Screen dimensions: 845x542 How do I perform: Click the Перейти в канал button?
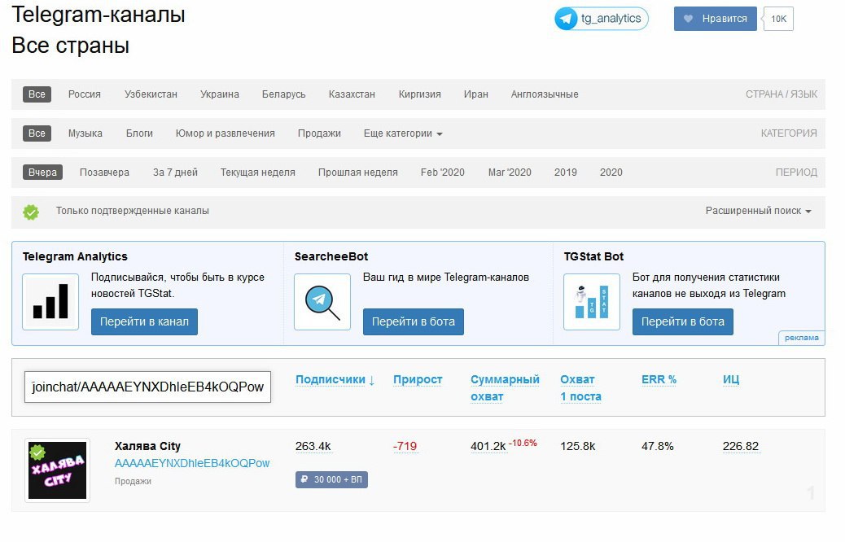click(144, 321)
